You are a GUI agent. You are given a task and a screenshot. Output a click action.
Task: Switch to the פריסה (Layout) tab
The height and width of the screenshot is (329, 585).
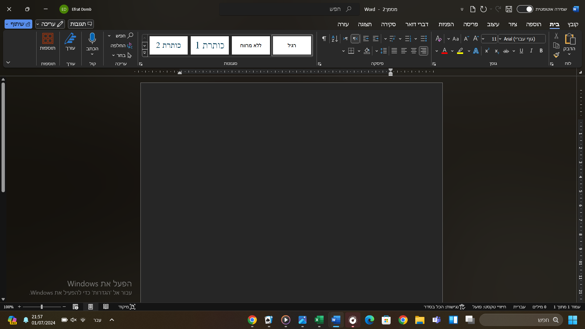[470, 24]
